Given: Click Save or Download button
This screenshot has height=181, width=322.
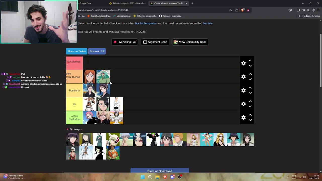Looking at the screenshot, I should click(160, 171).
